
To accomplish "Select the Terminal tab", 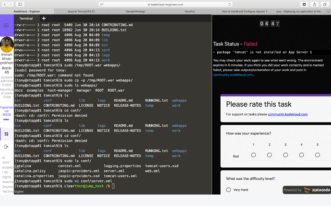I will (26, 19).
